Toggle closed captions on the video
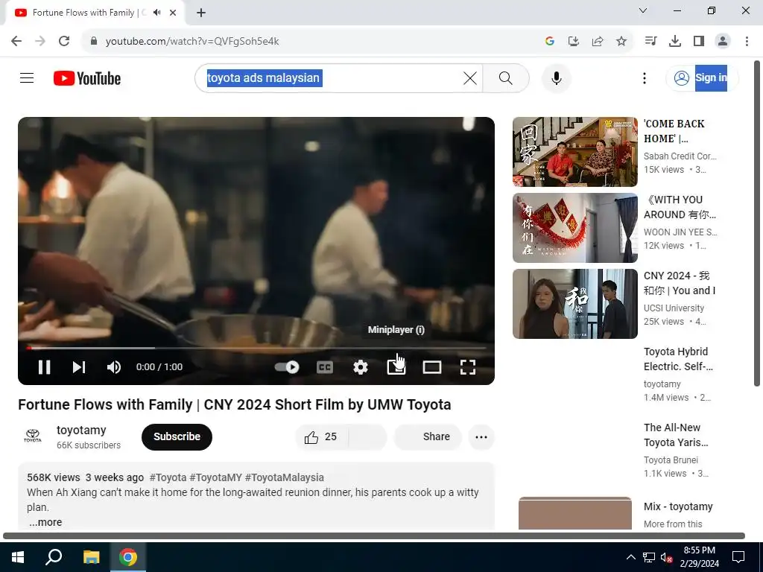 tap(325, 367)
